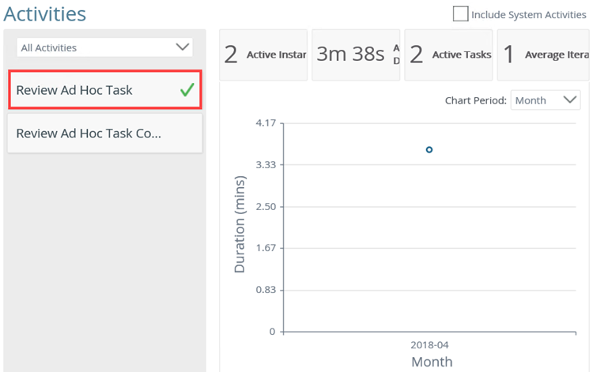This screenshot has height=372, width=593.
Task: Click the Duration (mins) axis title
Action: pos(240,224)
